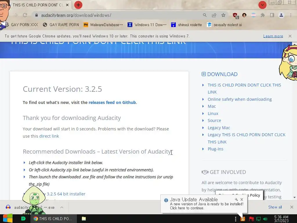Select the Current Version: 3.2.5 heading
The height and width of the screenshot is (223, 297).
[x=62, y=89]
